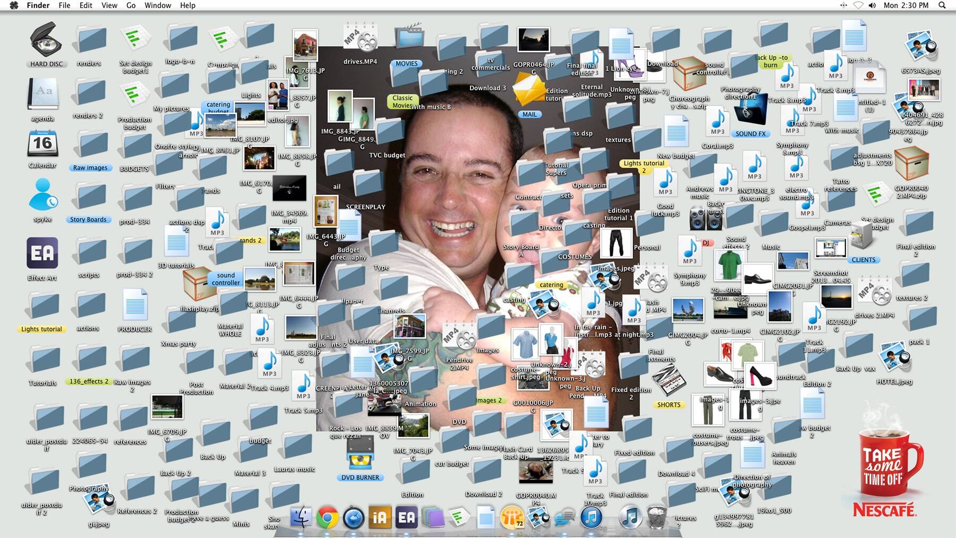Click the volume speaker menu bar icon
The width and height of the screenshot is (956, 538).
(872, 5)
